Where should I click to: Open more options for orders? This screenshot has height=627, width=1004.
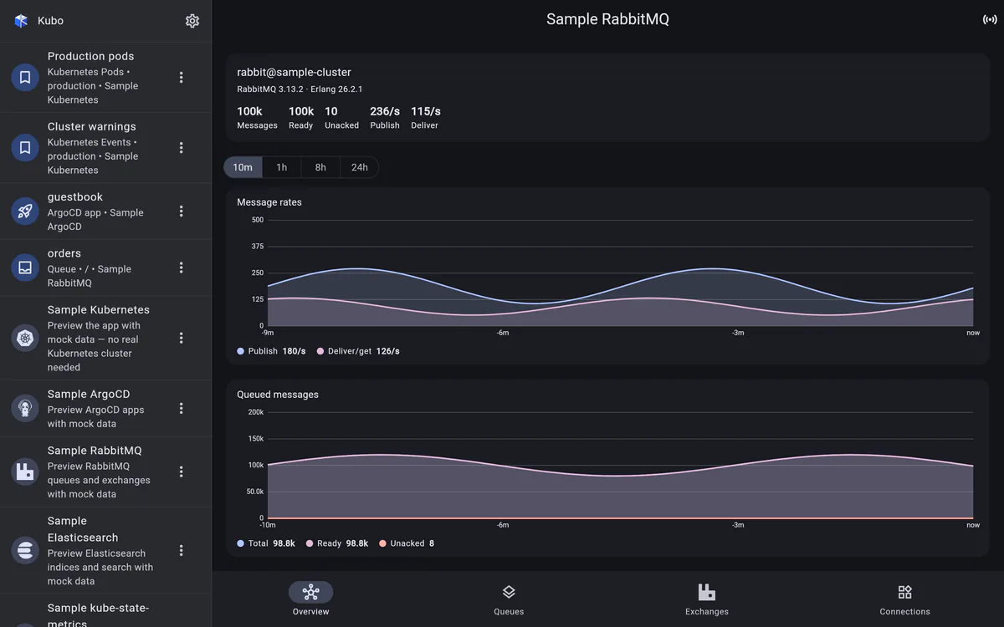tap(182, 268)
